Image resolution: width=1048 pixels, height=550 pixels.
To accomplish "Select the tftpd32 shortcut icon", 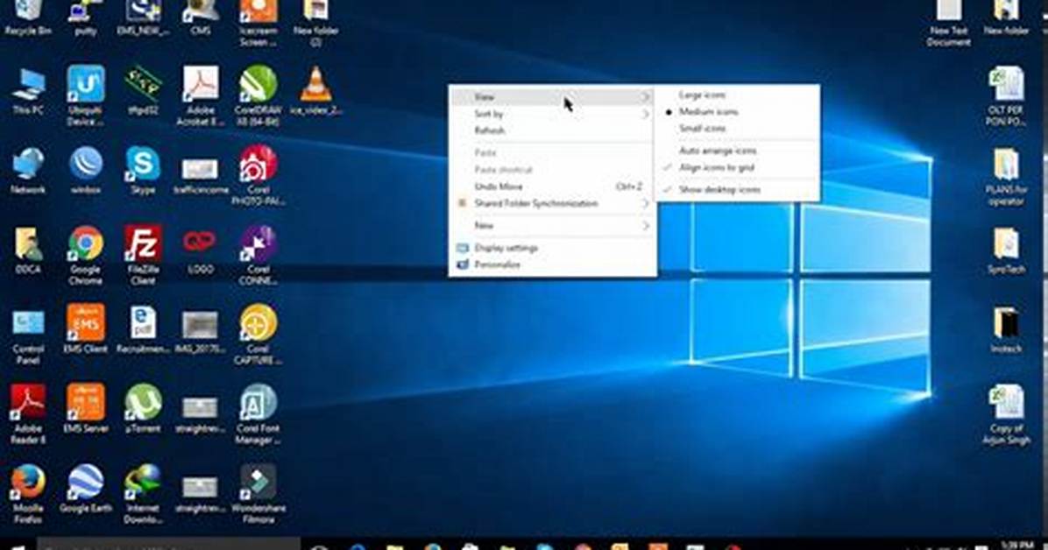I will [x=143, y=91].
